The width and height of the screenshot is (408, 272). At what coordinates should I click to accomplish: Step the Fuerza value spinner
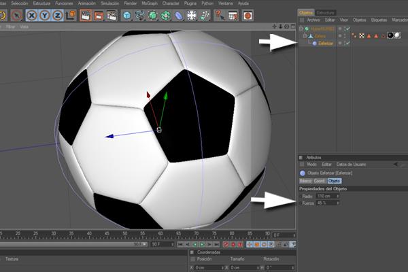pyautogui.click(x=338, y=203)
